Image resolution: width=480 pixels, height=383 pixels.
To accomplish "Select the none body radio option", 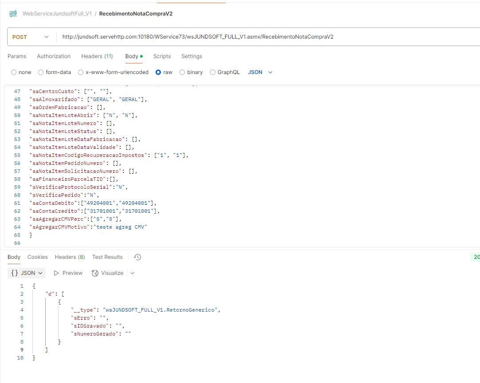I will coord(14,72).
